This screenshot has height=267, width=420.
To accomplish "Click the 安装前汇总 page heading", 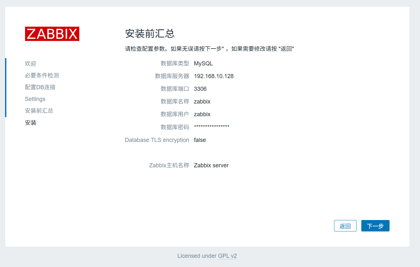I will point(150,33).
